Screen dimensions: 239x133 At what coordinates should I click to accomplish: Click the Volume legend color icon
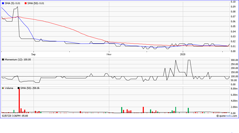click(x=3, y=88)
